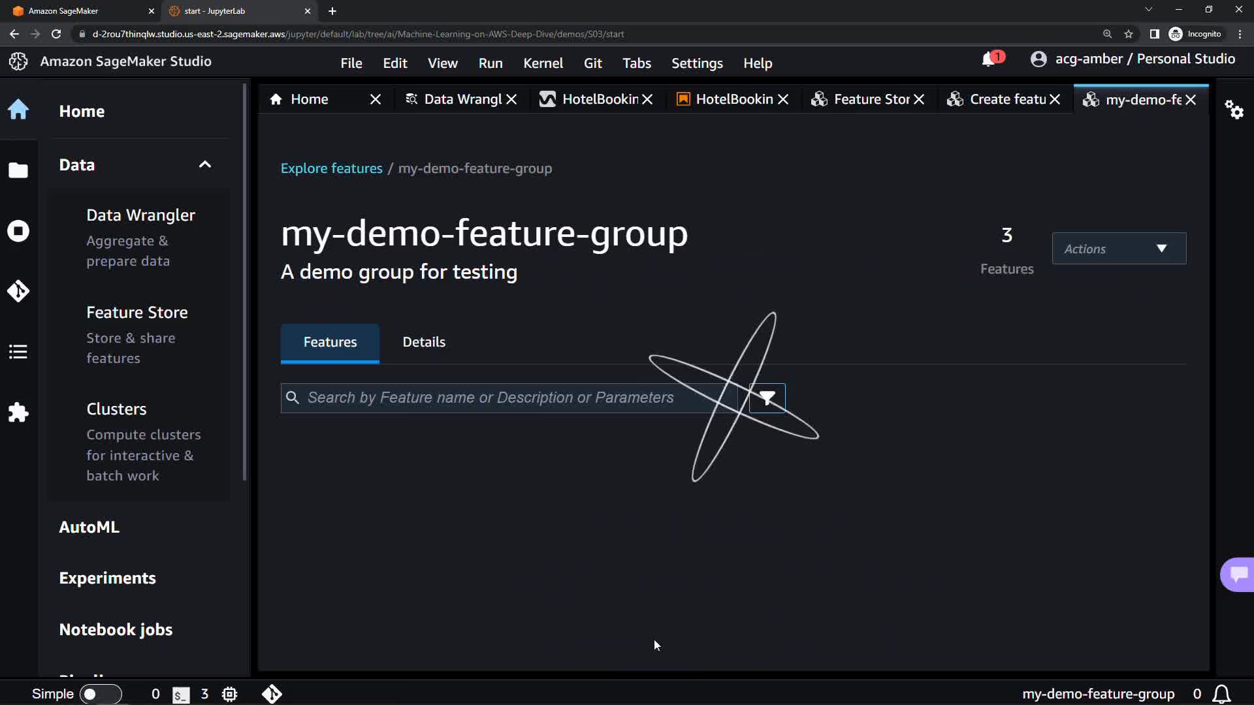Open running terminals and kernels icon
The image size is (1254, 705).
pyautogui.click(x=18, y=231)
